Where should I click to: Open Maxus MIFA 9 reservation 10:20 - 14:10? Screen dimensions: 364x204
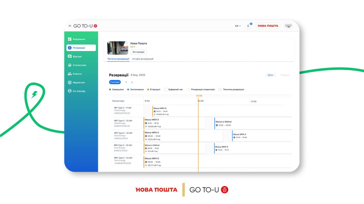253,148
